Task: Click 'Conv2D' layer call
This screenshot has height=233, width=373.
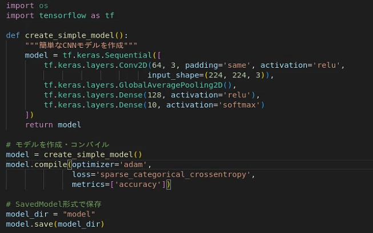Action: (x=133, y=65)
